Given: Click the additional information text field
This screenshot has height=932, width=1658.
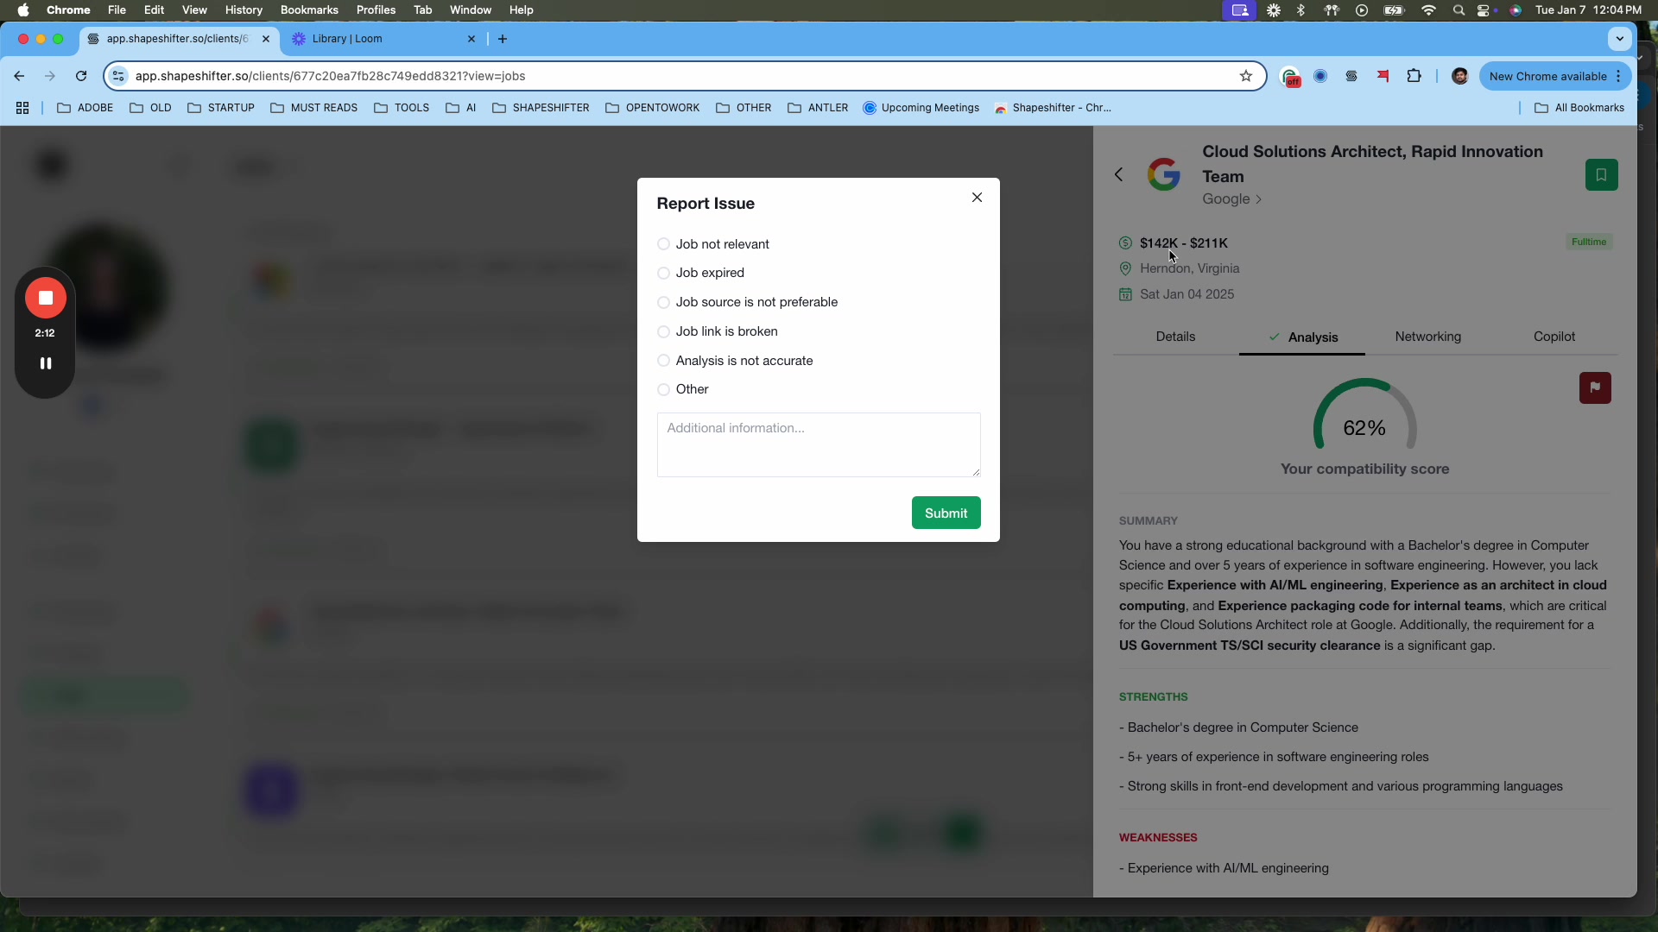Looking at the screenshot, I should (818, 444).
